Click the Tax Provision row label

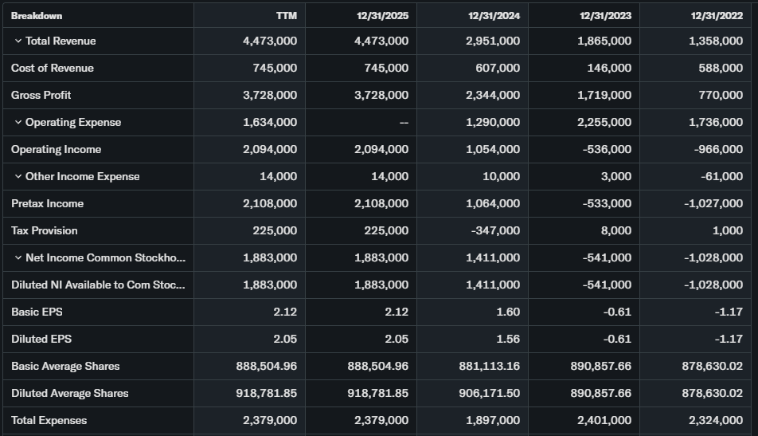pyautogui.click(x=45, y=231)
